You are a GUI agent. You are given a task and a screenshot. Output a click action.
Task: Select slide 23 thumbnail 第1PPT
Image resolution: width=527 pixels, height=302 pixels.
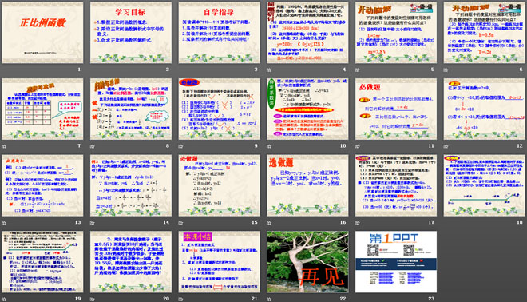pyautogui.click(x=396, y=261)
